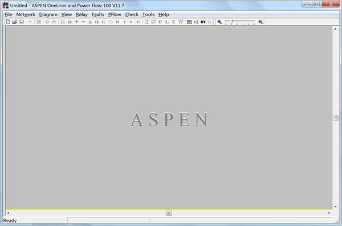This screenshot has width=342, height=226.
Task: Click the grayed triangle icon after TTY
Action: coord(210,22)
